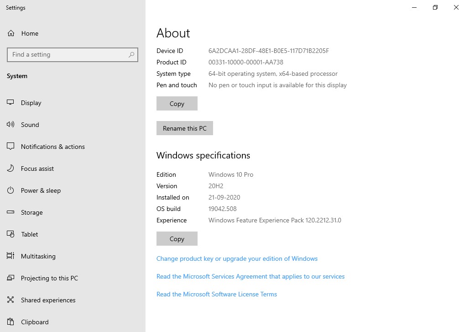
Task: Open the Display settings page
Action: (x=73, y=103)
